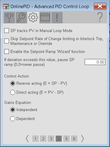Open the exclamation mark alarms tab
110x147 pixels.
57,18
